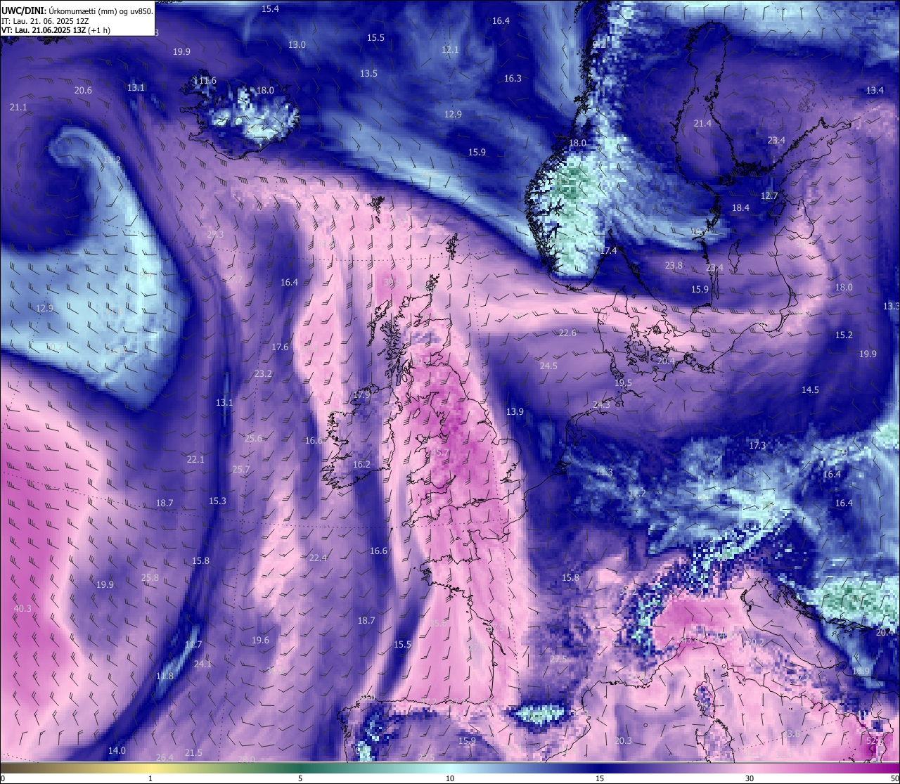Select the 24.5 value label
This screenshot has width=900, height=784.
click(x=548, y=366)
